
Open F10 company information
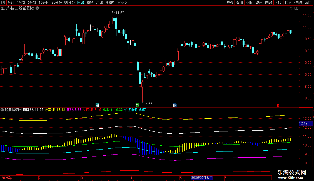278,3
